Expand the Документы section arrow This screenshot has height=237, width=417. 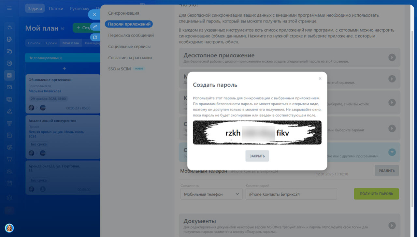[x=392, y=225]
